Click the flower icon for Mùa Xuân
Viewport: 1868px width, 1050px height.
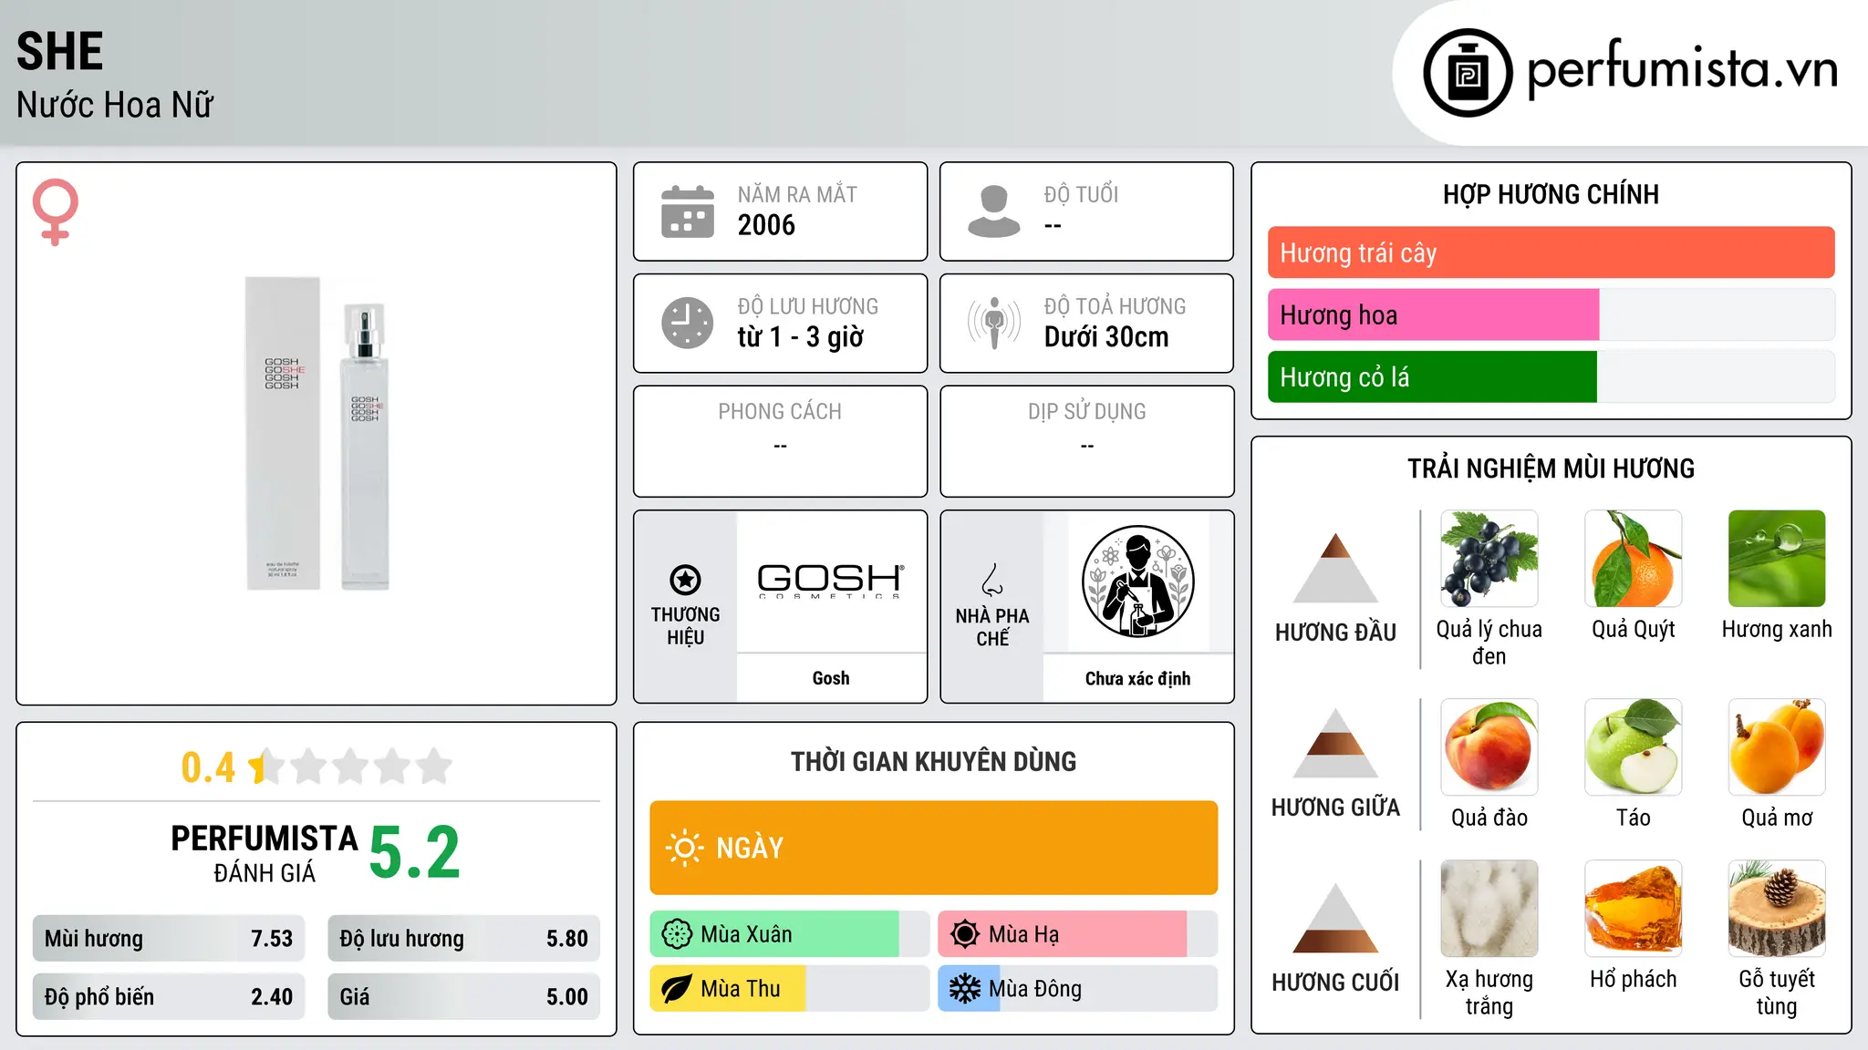coord(677,934)
